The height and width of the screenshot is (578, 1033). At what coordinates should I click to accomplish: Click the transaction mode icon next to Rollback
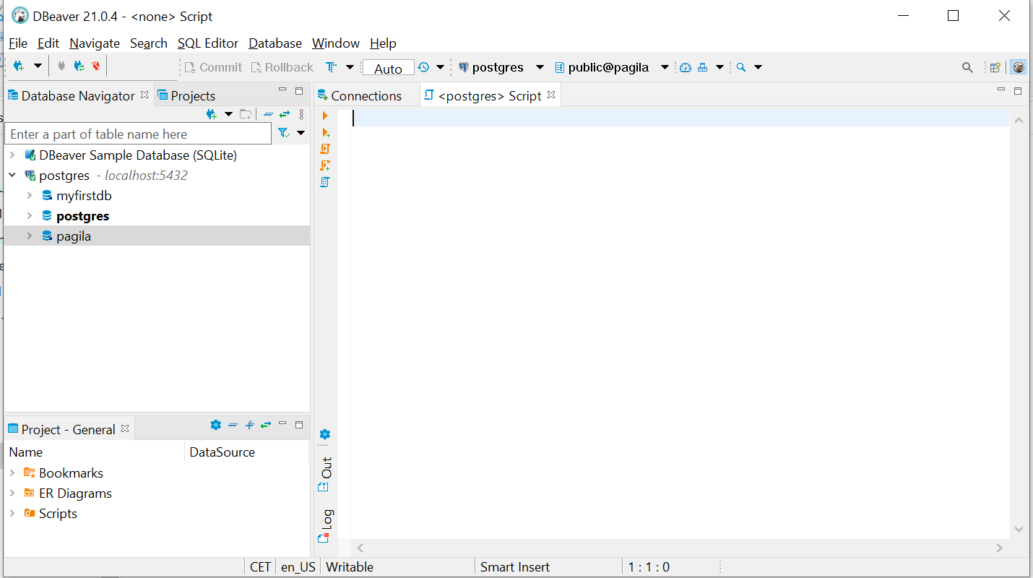pyautogui.click(x=331, y=67)
